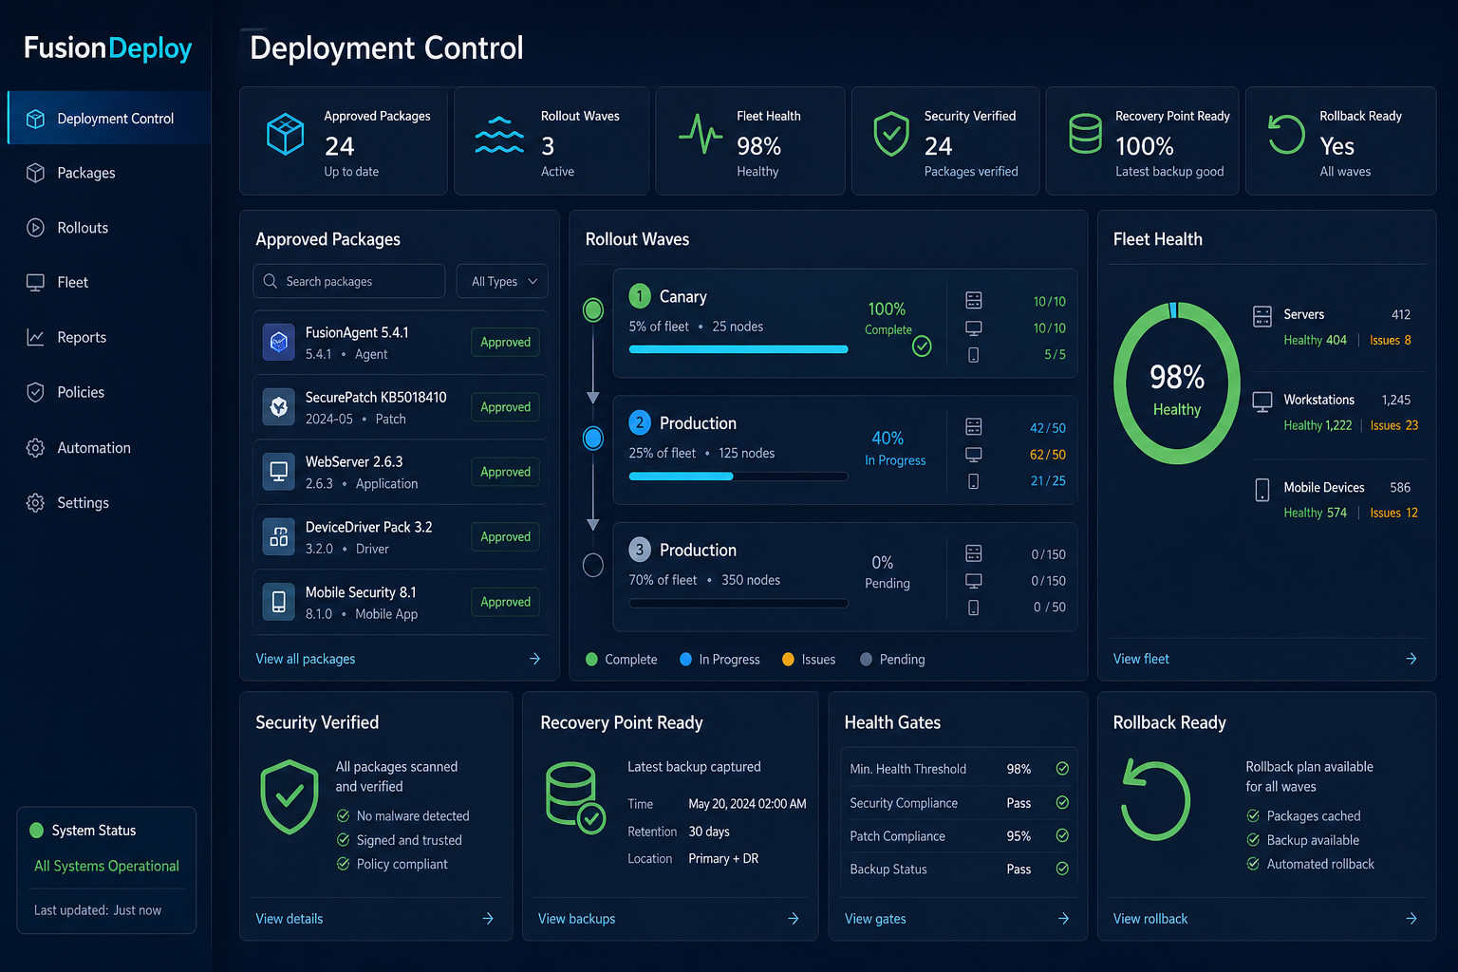
Task: Click the DeviceDriver Pack 3.2 icon
Action: pos(279,536)
